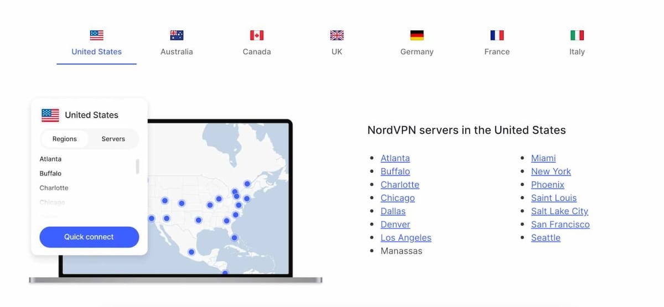This screenshot has height=307, width=664.
Task: Follow the Denver server link
Action: tap(396, 225)
